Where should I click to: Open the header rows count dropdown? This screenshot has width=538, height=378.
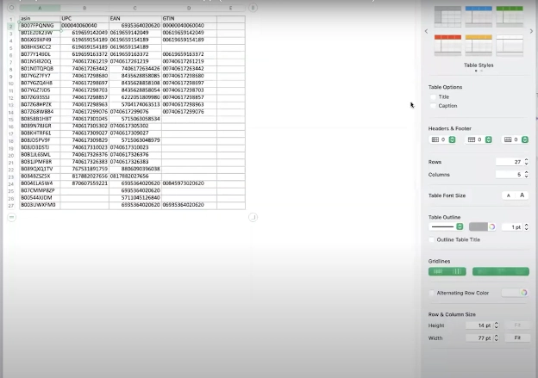pos(452,139)
